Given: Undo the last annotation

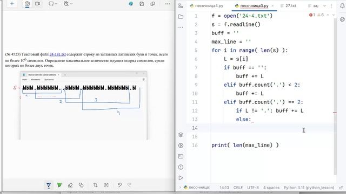Looking at the screenshot, I should (x=119, y=185).
